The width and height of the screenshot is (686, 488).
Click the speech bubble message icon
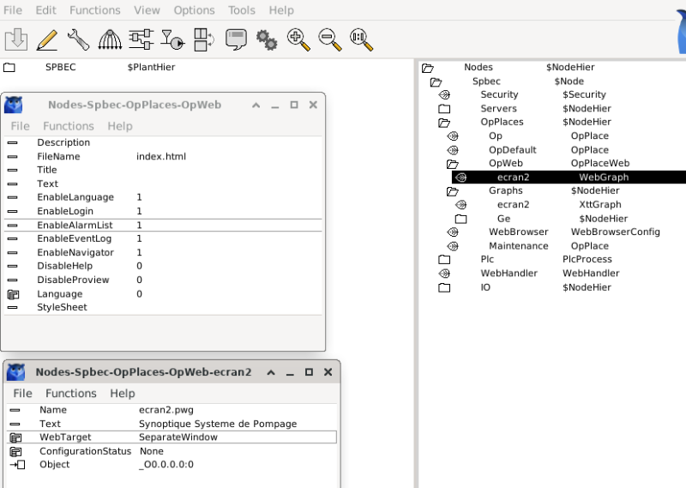click(236, 39)
